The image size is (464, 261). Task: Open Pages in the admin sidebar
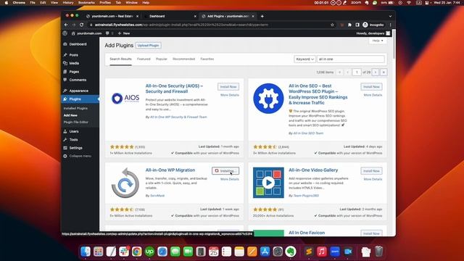74,72
